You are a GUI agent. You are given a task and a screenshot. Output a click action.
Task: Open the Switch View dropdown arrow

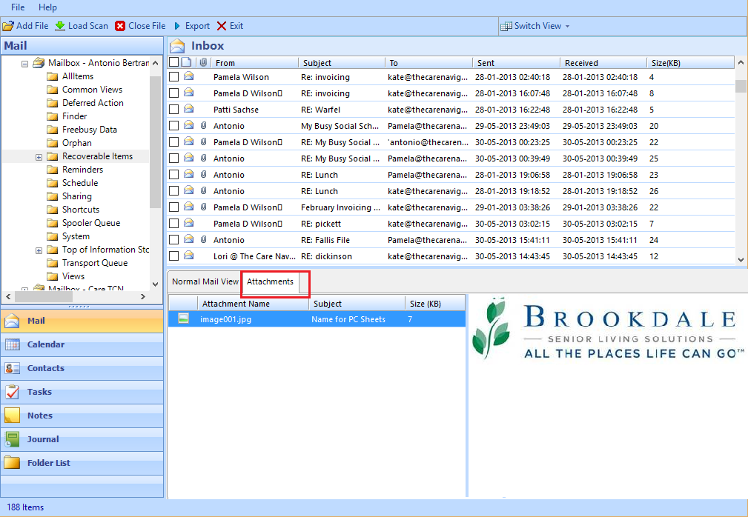[567, 26]
